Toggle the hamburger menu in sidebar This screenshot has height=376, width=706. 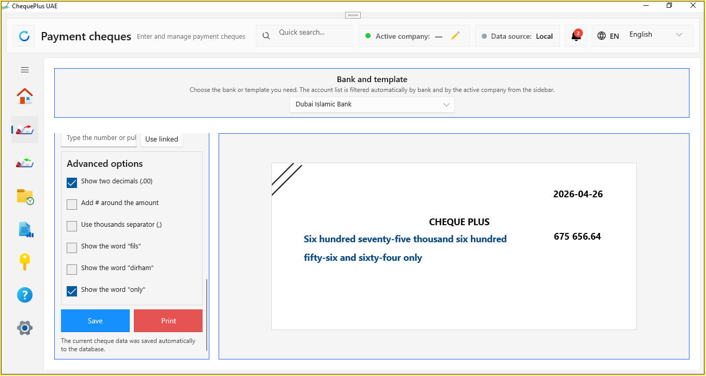[x=25, y=70]
